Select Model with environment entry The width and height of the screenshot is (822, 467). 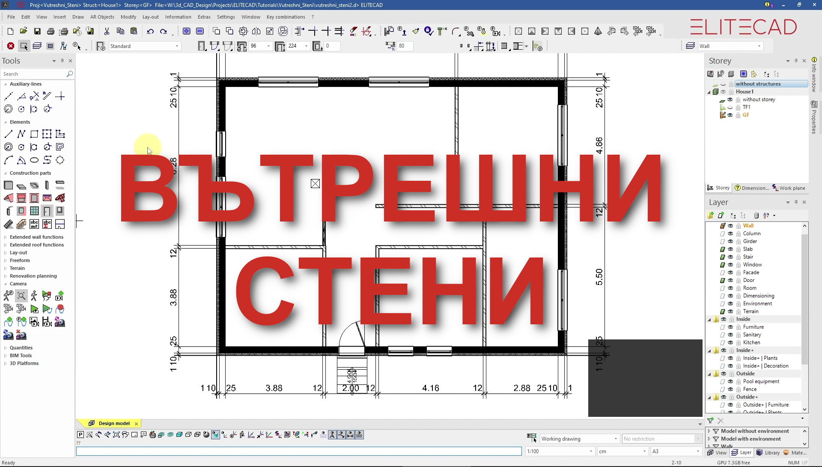click(x=751, y=439)
